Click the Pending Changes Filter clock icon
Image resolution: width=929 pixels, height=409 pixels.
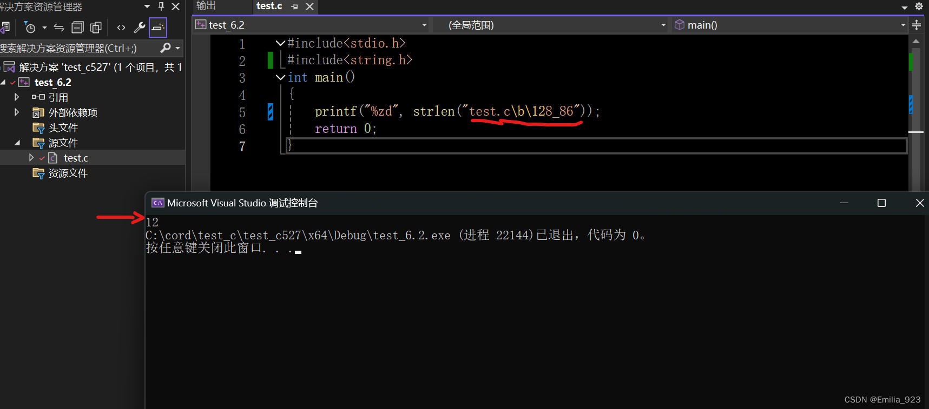pos(30,28)
